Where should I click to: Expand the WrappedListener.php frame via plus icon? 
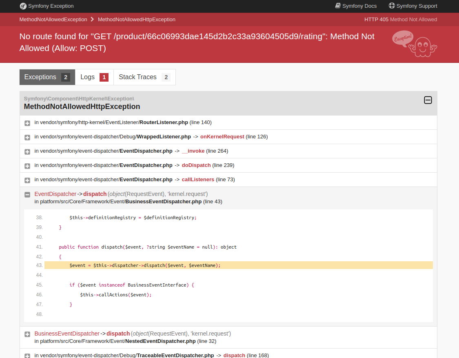click(x=27, y=137)
